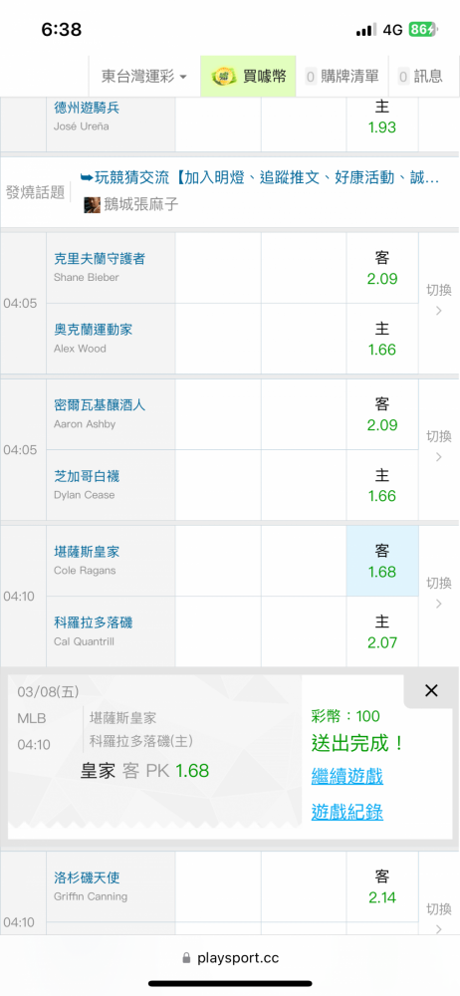The width and height of the screenshot is (460, 996).
Task: Open the 購牌清單 tab
Action: pos(342,77)
